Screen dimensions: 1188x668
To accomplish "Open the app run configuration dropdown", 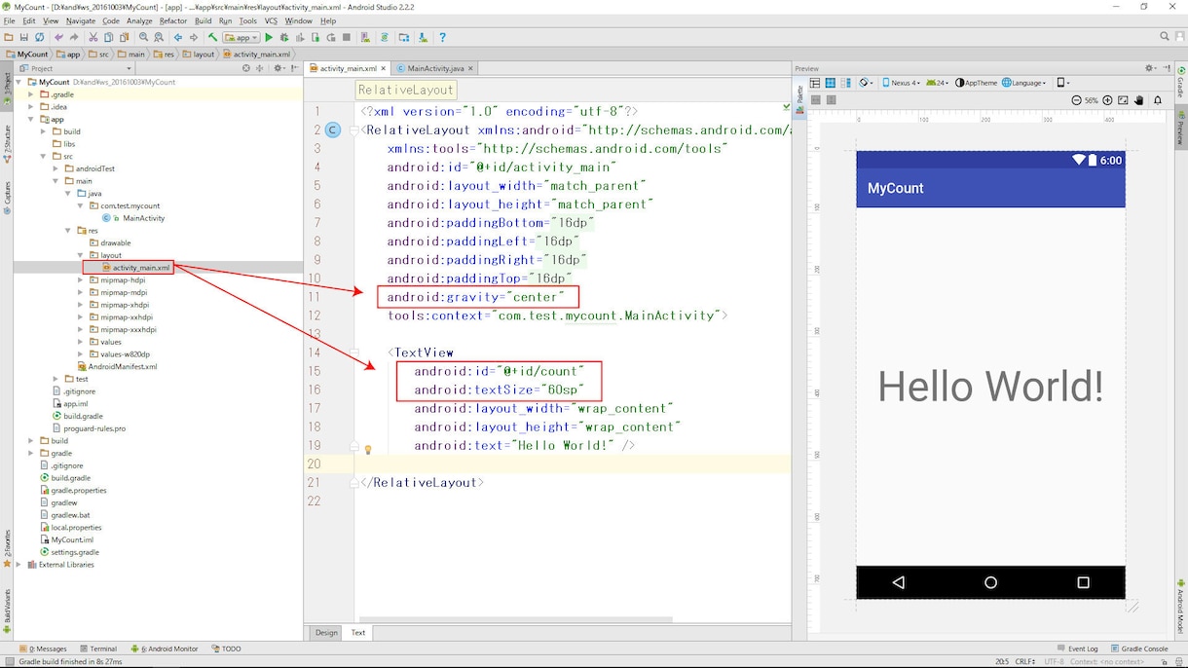I will point(241,37).
